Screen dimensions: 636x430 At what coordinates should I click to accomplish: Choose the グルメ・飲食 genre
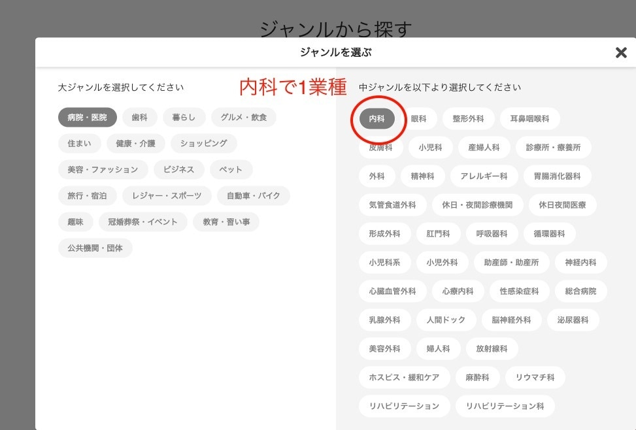click(244, 117)
